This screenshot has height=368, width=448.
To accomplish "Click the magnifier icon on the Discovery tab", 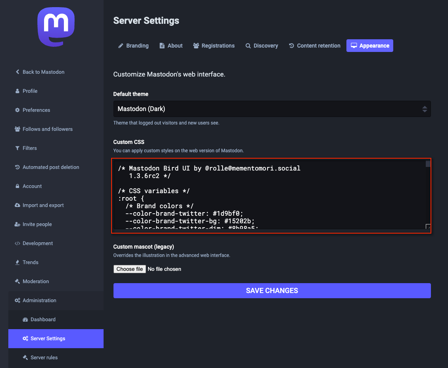I will pos(248,46).
